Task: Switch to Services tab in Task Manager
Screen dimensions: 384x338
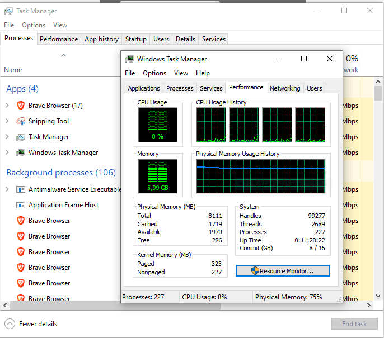Action: click(x=214, y=39)
